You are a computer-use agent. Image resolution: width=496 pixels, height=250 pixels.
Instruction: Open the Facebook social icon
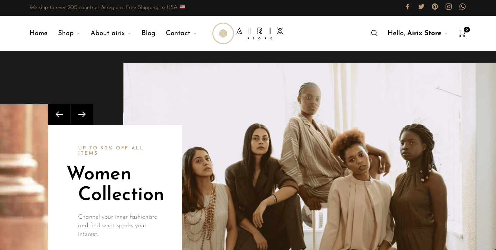pyautogui.click(x=408, y=7)
